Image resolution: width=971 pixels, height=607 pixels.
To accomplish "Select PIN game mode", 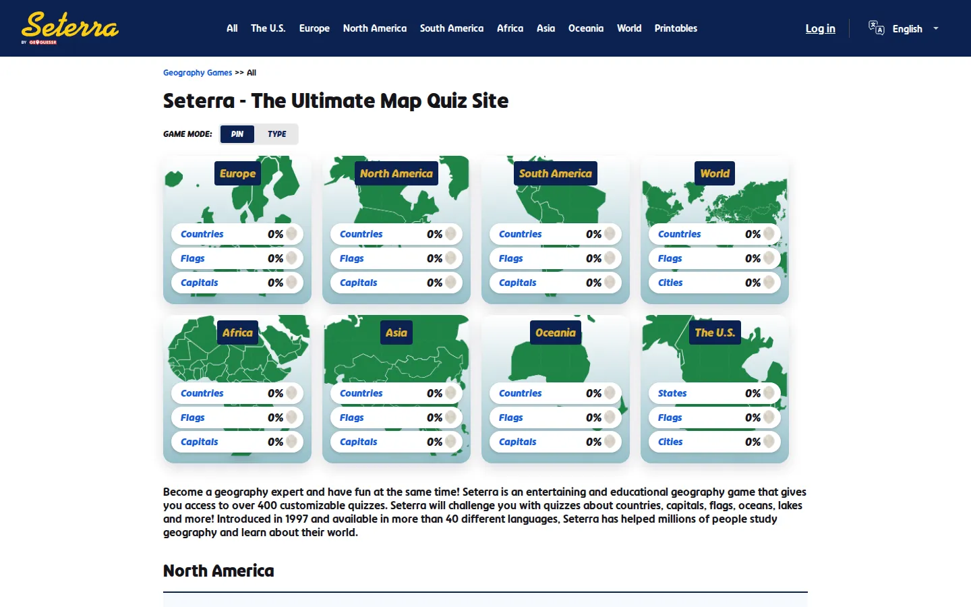I will (x=237, y=134).
